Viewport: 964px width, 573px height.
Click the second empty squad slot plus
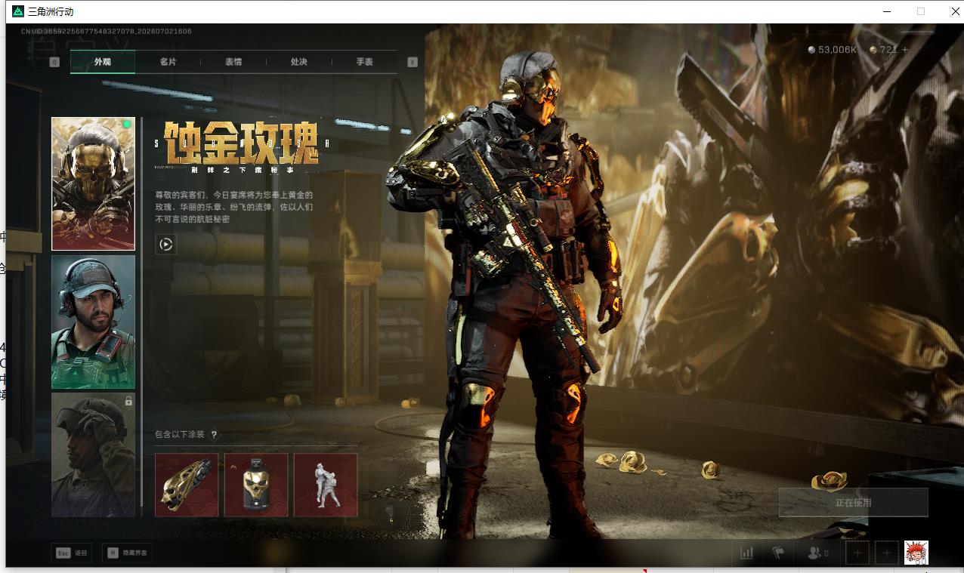tap(887, 553)
